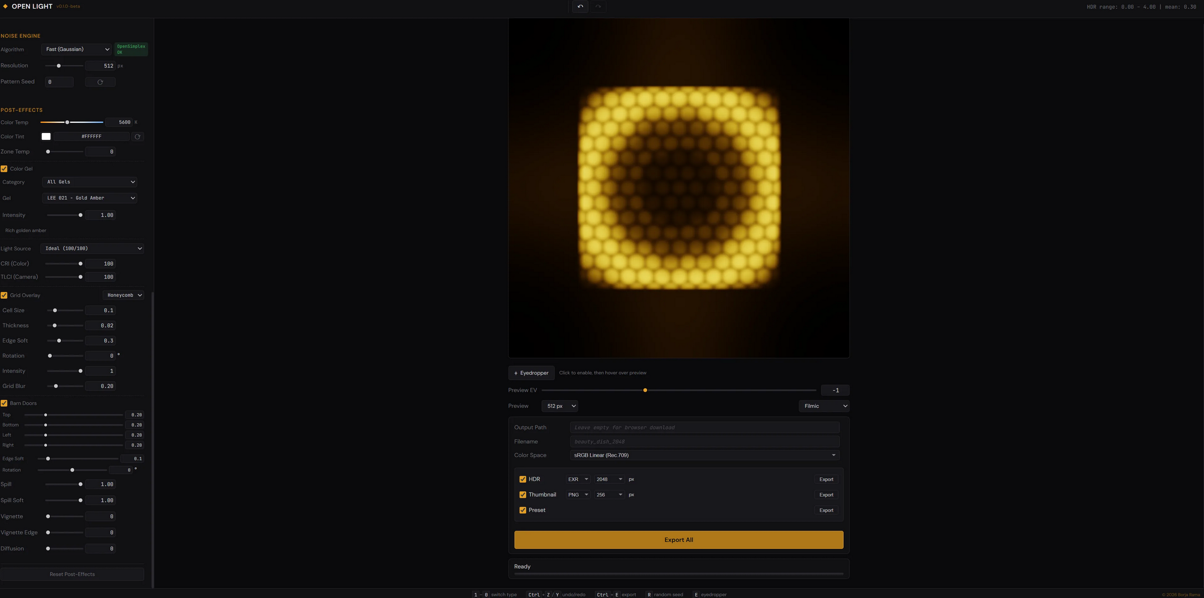Click the Reset Post-Effects button
Image resolution: width=1204 pixels, height=598 pixels.
[x=72, y=575]
